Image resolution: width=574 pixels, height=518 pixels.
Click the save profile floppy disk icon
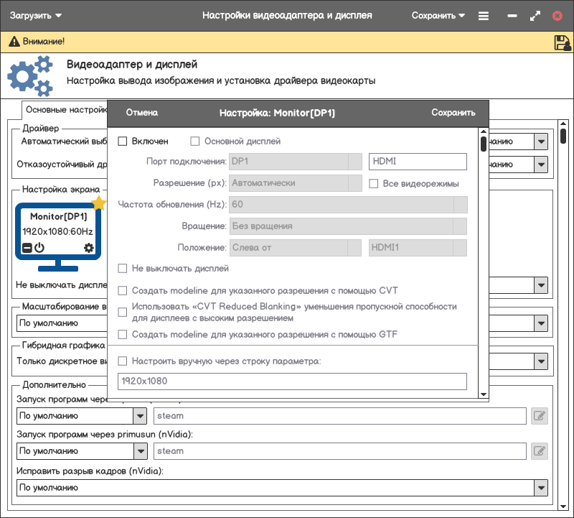point(562,42)
